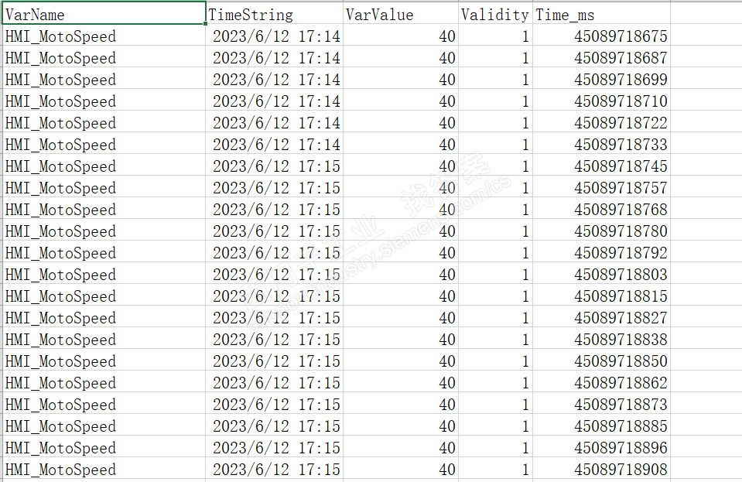Click the cell containing 45089718827
The image size is (742, 482).
(601, 317)
